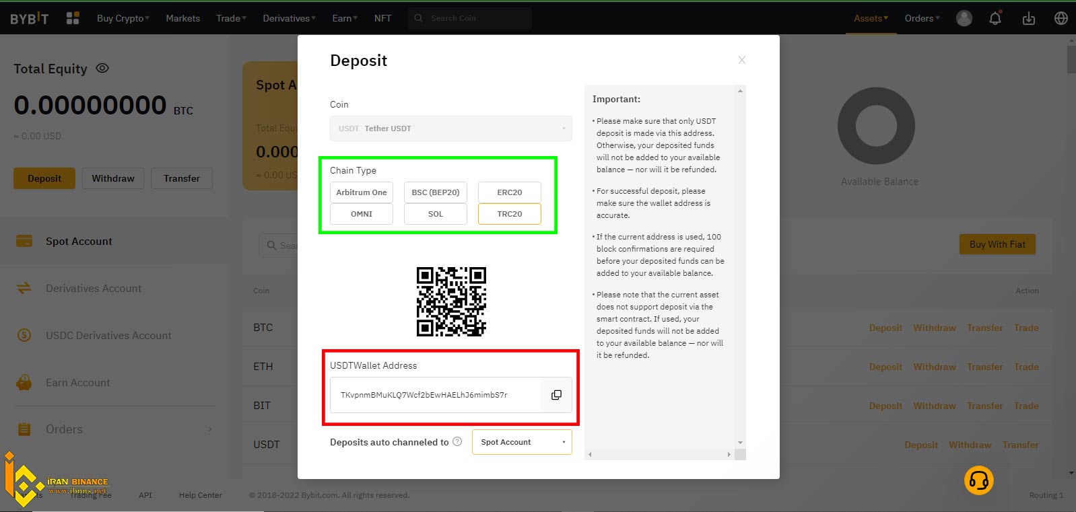
Task: Open the Orders dropdown in the top bar
Action: tap(922, 18)
